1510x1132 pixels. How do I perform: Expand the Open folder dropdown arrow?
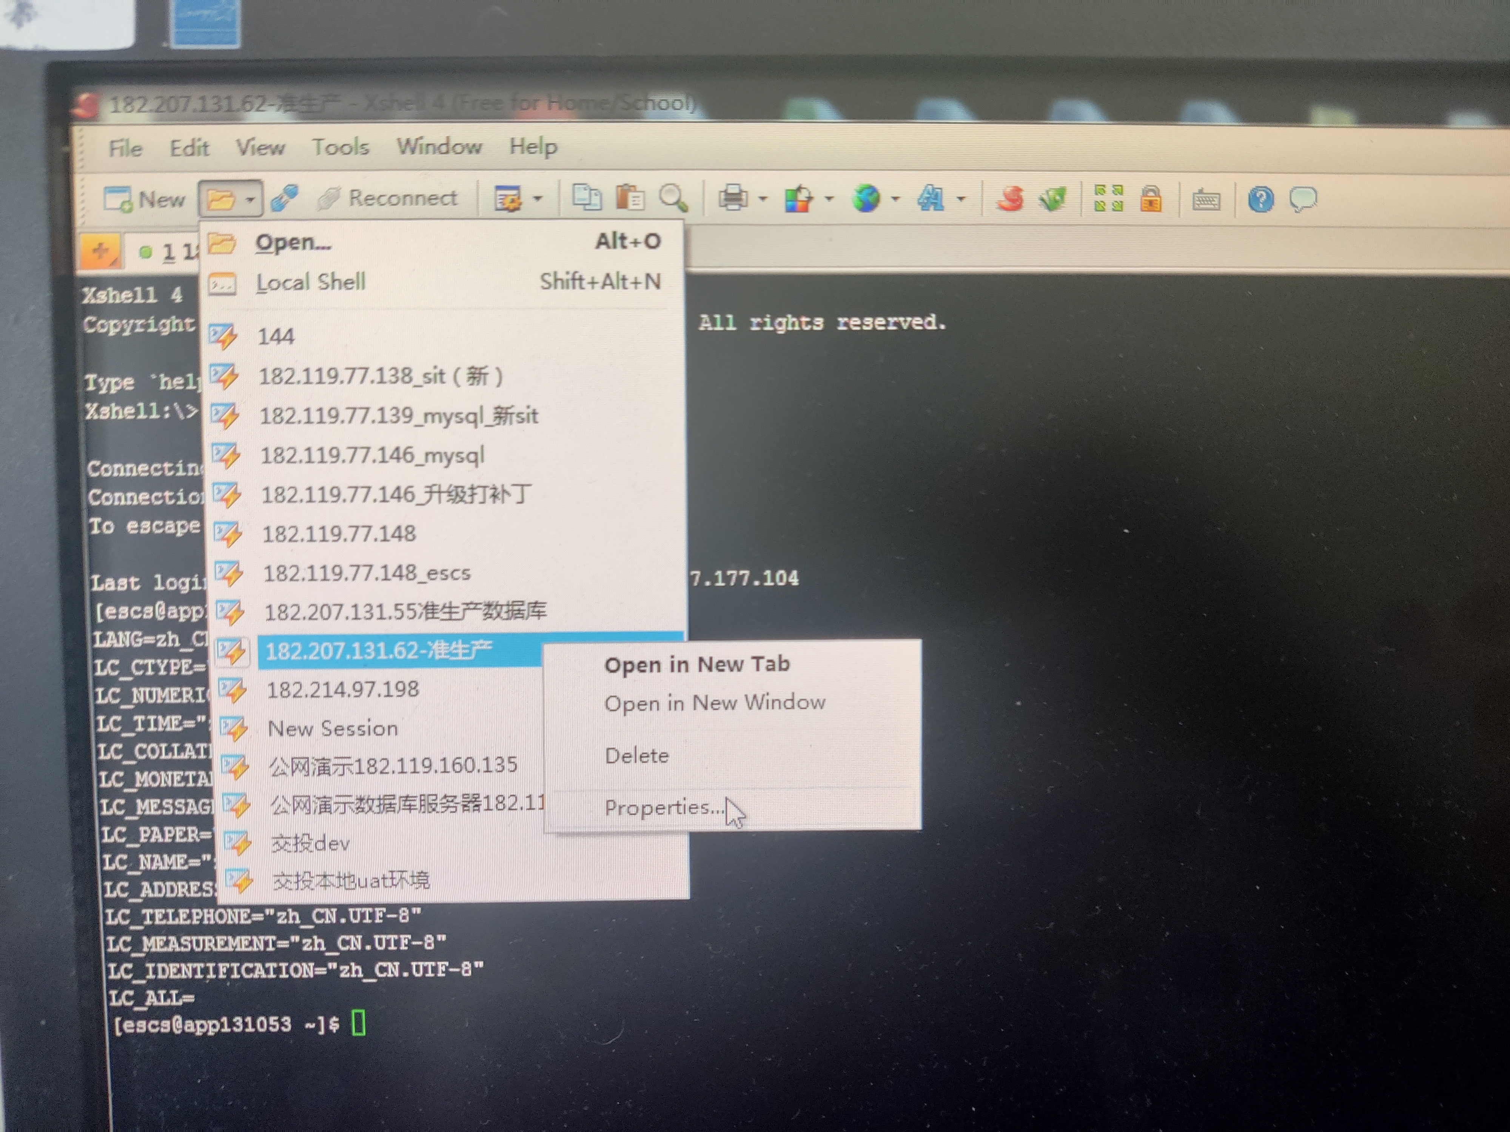(x=251, y=200)
